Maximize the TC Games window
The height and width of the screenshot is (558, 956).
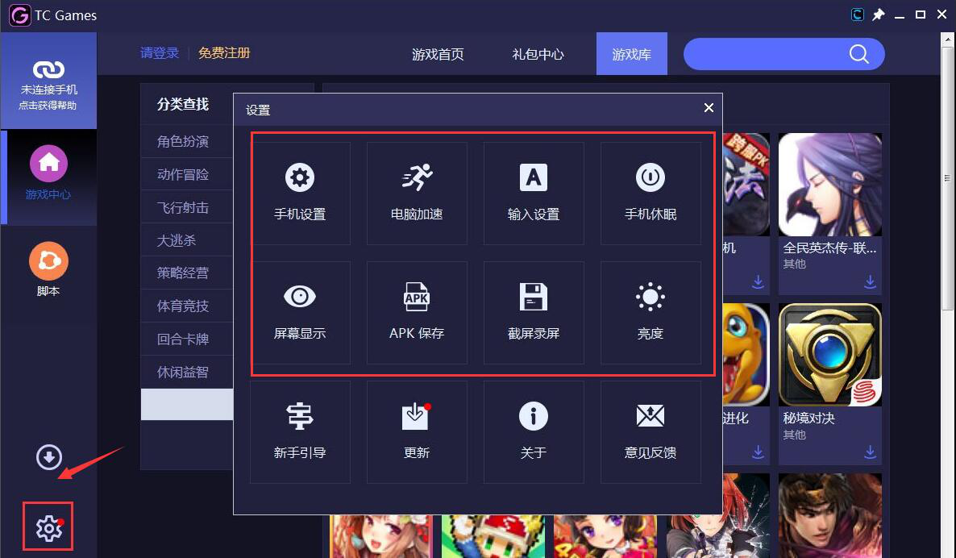click(x=921, y=15)
